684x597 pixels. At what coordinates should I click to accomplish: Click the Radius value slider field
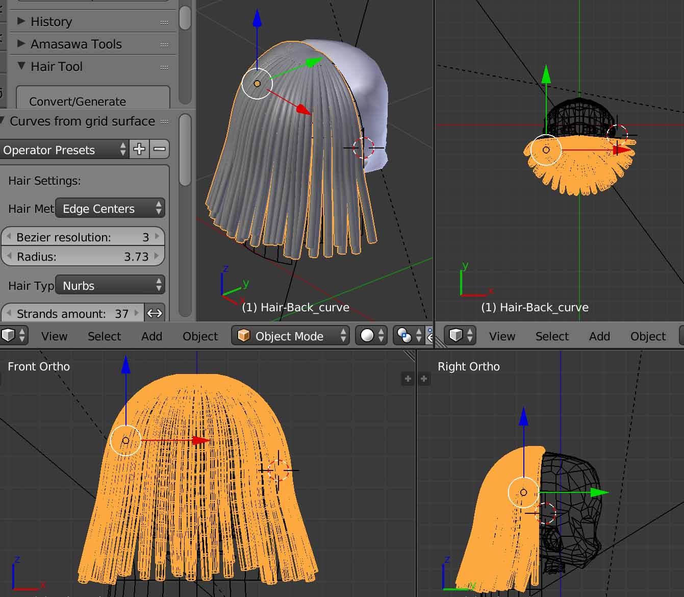83,257
